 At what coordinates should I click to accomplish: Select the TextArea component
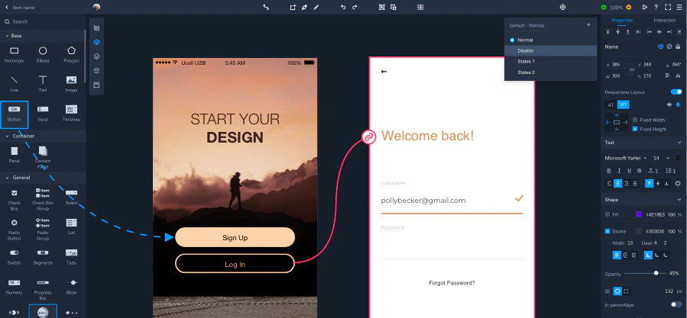pyautogui.click(x=71, y=112)
